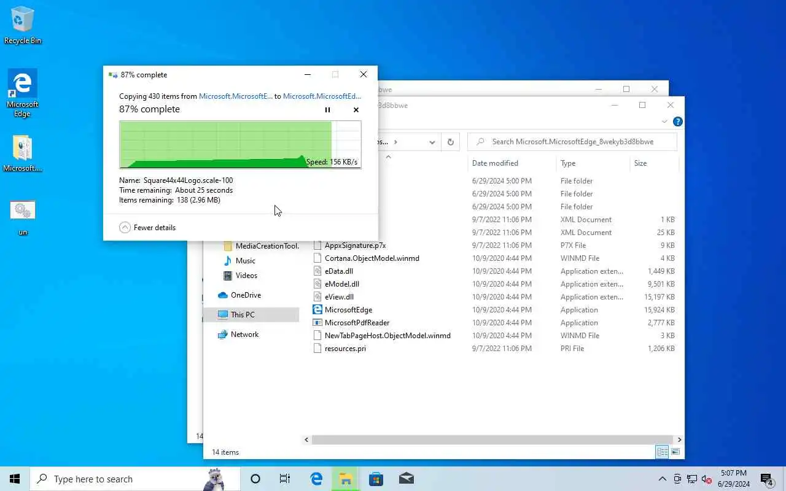The image size is (786, 491).
Task: Expand the address bar history dropdown
Action: tap(432, 142)
